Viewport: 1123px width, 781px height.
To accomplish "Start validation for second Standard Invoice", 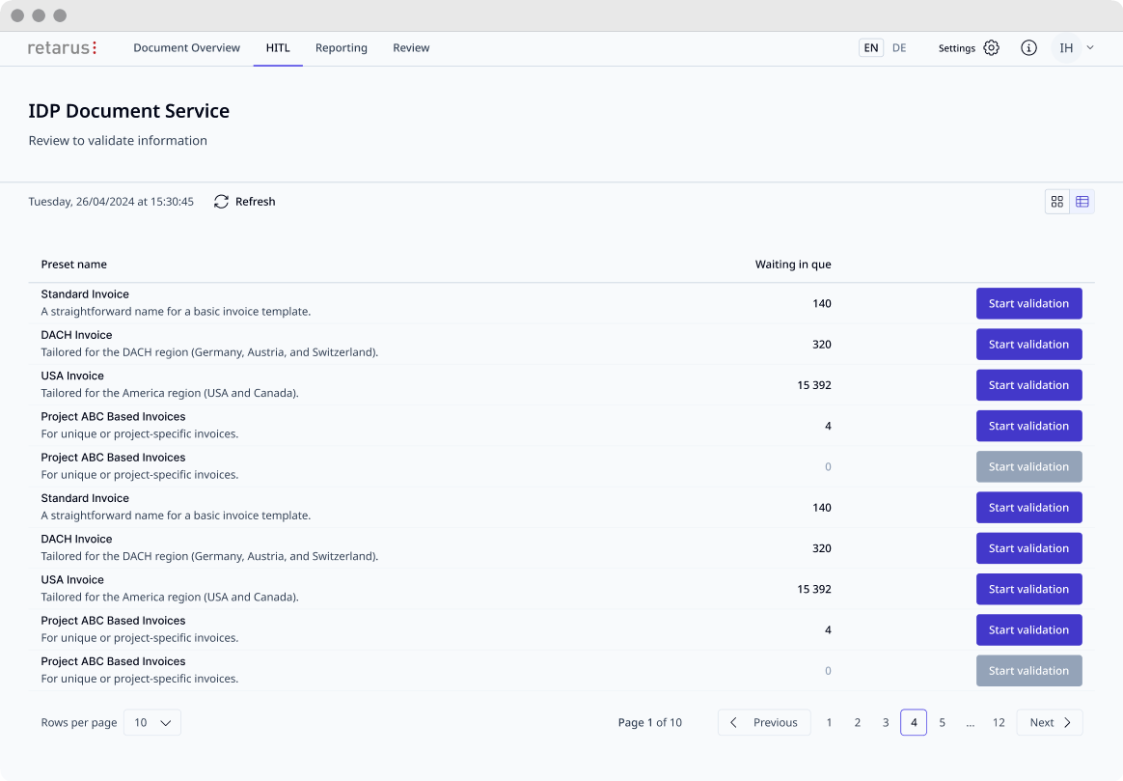I will 1028,507.
